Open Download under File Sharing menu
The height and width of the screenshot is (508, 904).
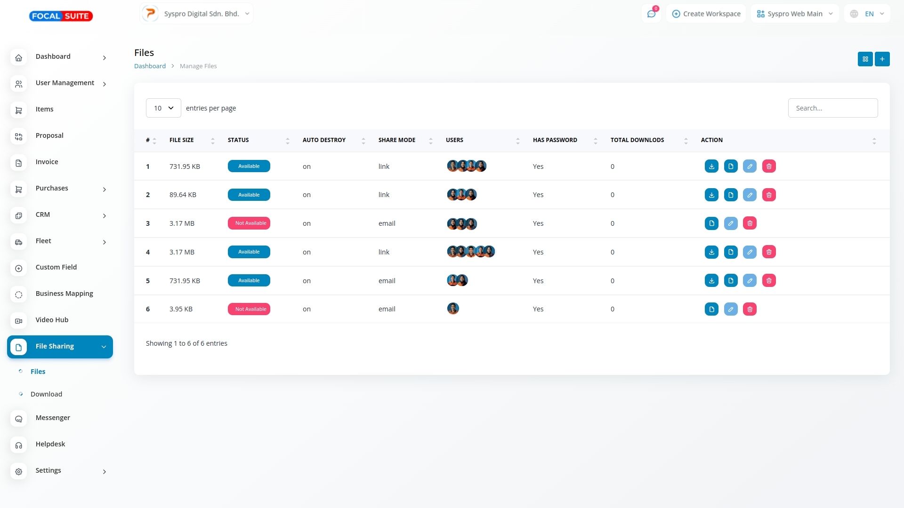[46, 394]
